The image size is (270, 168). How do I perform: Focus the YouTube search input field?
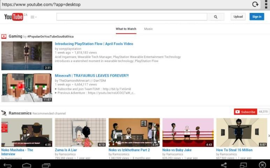click(x=132, y=17)
